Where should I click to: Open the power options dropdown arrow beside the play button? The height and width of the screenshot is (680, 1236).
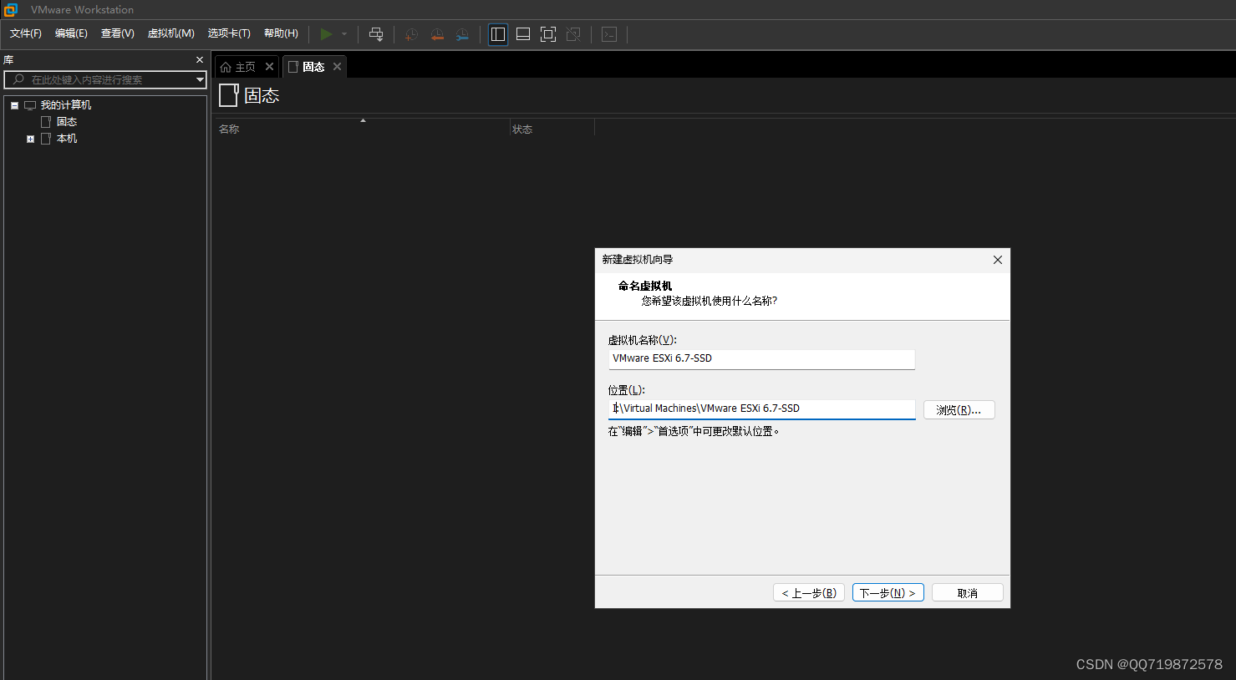[344, 34]
